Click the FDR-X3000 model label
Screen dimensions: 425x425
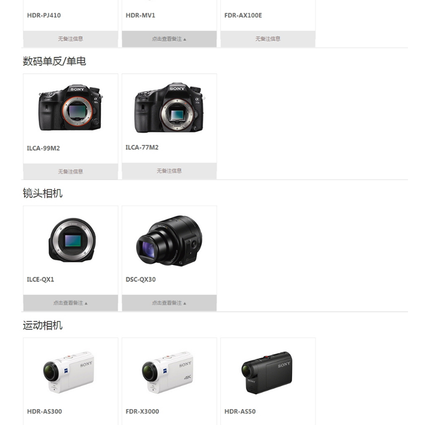(142, 411)
